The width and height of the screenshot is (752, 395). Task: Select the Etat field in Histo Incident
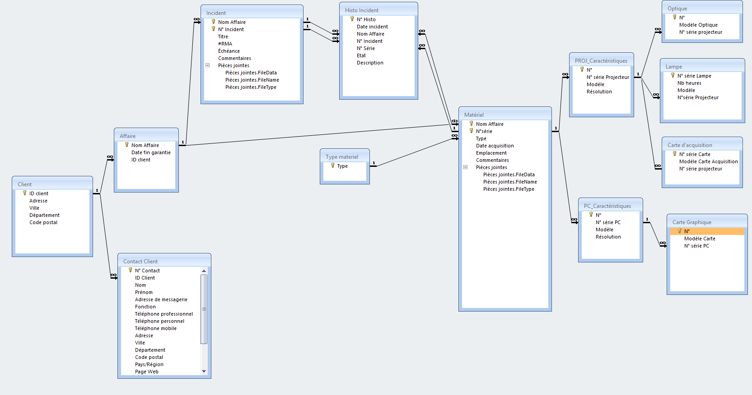[x=361, y=55]
